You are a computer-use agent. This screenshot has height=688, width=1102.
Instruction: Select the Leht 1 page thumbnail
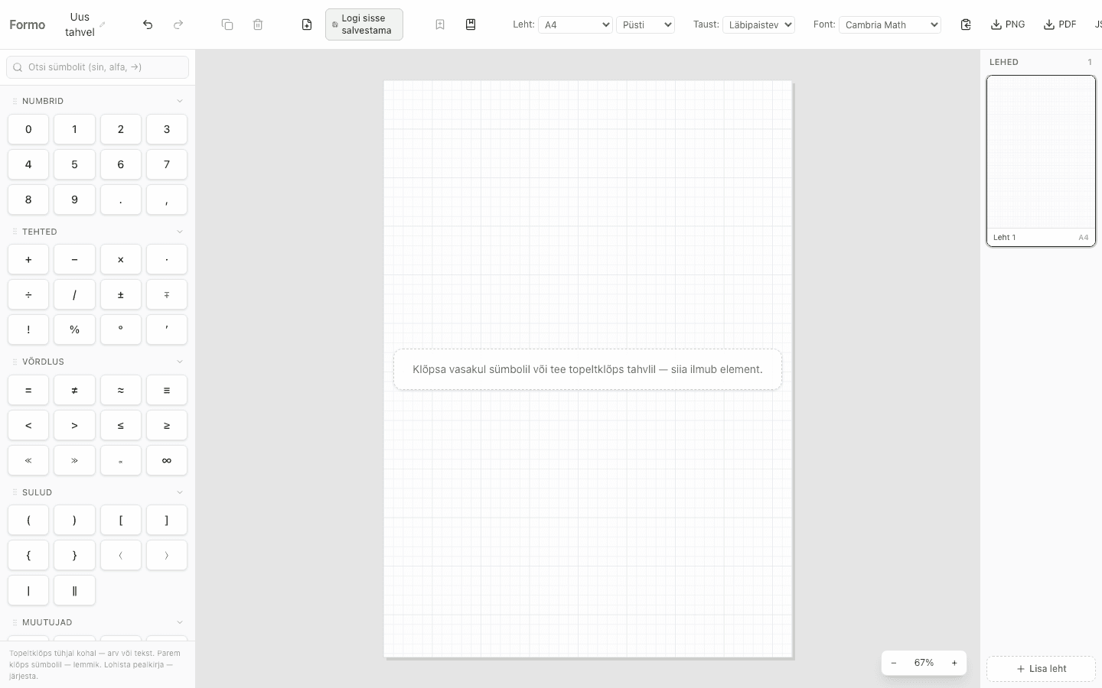pos(1041,161)
